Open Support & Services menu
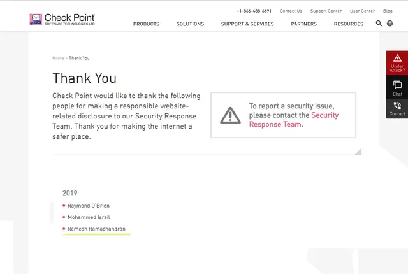Viewport: 408px width, 277px height. point(247,24)
